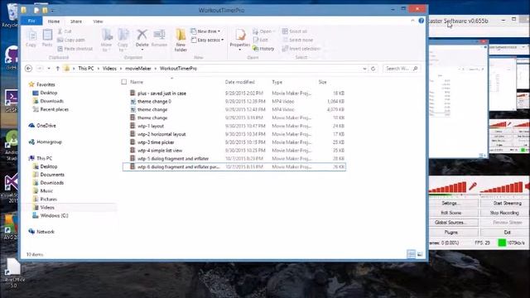530x298 pixels.
Task: Click the Copy to icon
Action: point(123,40)
